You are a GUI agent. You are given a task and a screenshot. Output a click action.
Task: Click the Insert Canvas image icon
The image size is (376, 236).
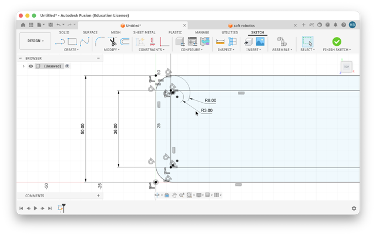coord(260,42)
